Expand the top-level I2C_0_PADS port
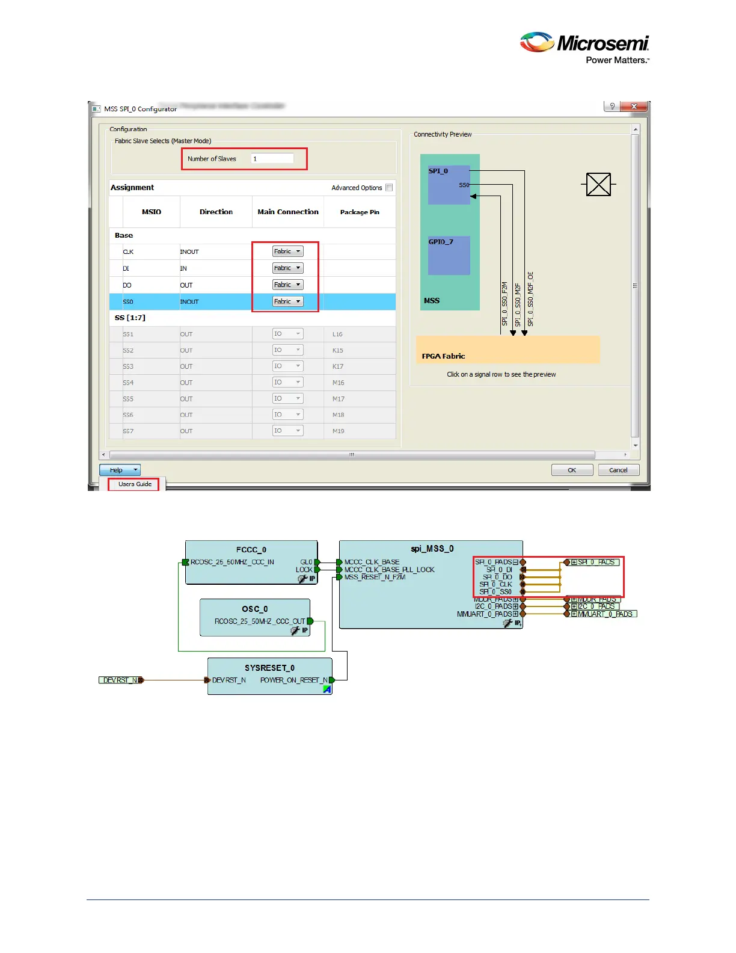Viewport: 736px width, 953px height. [574, 606]
